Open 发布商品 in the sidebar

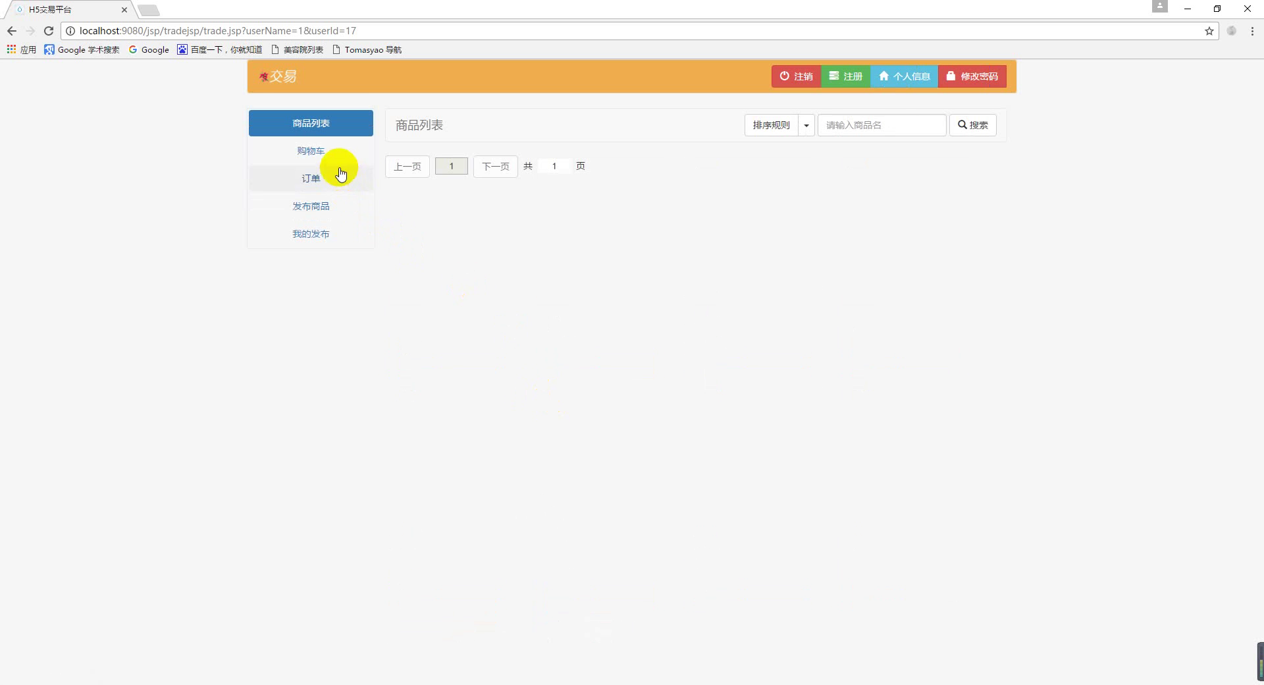tap(311, 206)
